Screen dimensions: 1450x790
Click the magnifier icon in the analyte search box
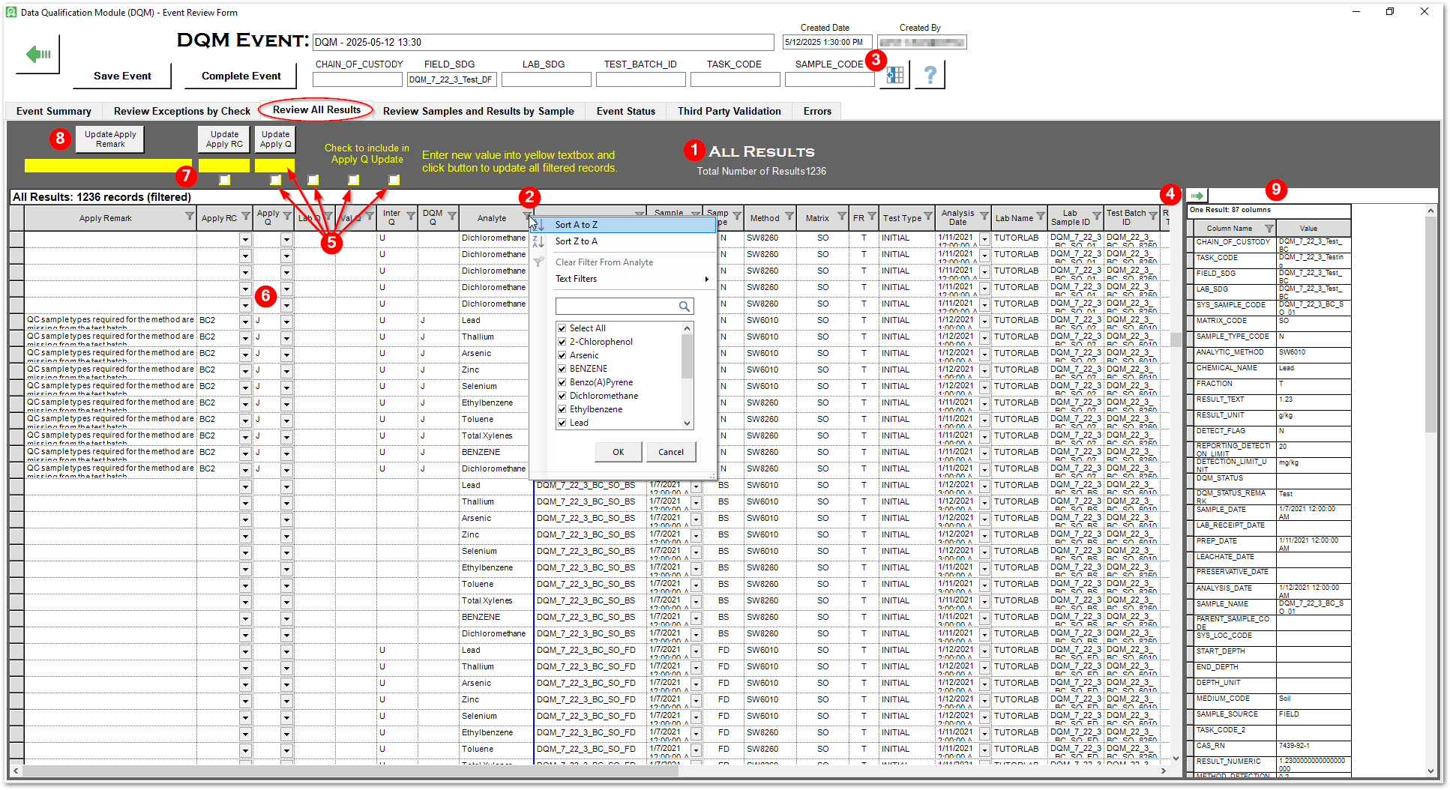[x=684, y=306]
